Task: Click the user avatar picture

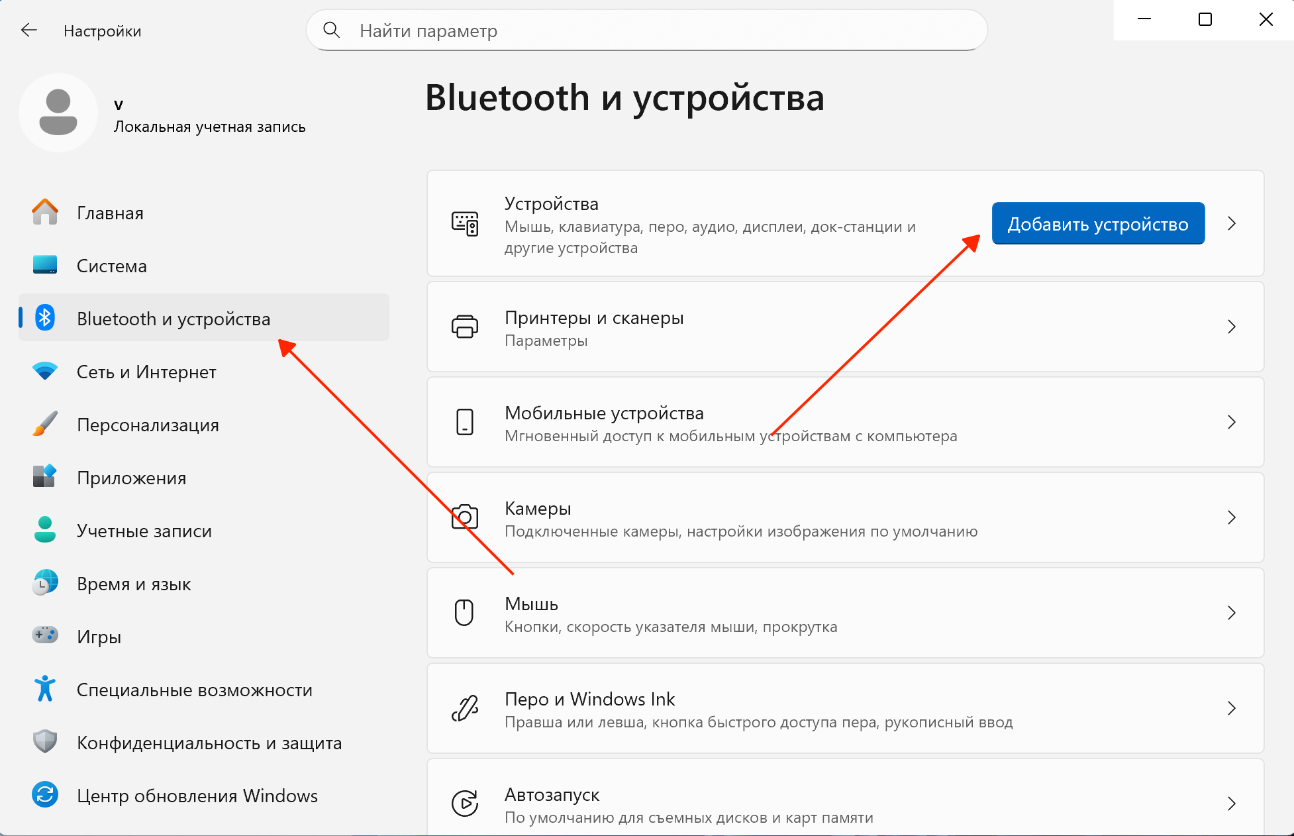Action: (58, 113)
